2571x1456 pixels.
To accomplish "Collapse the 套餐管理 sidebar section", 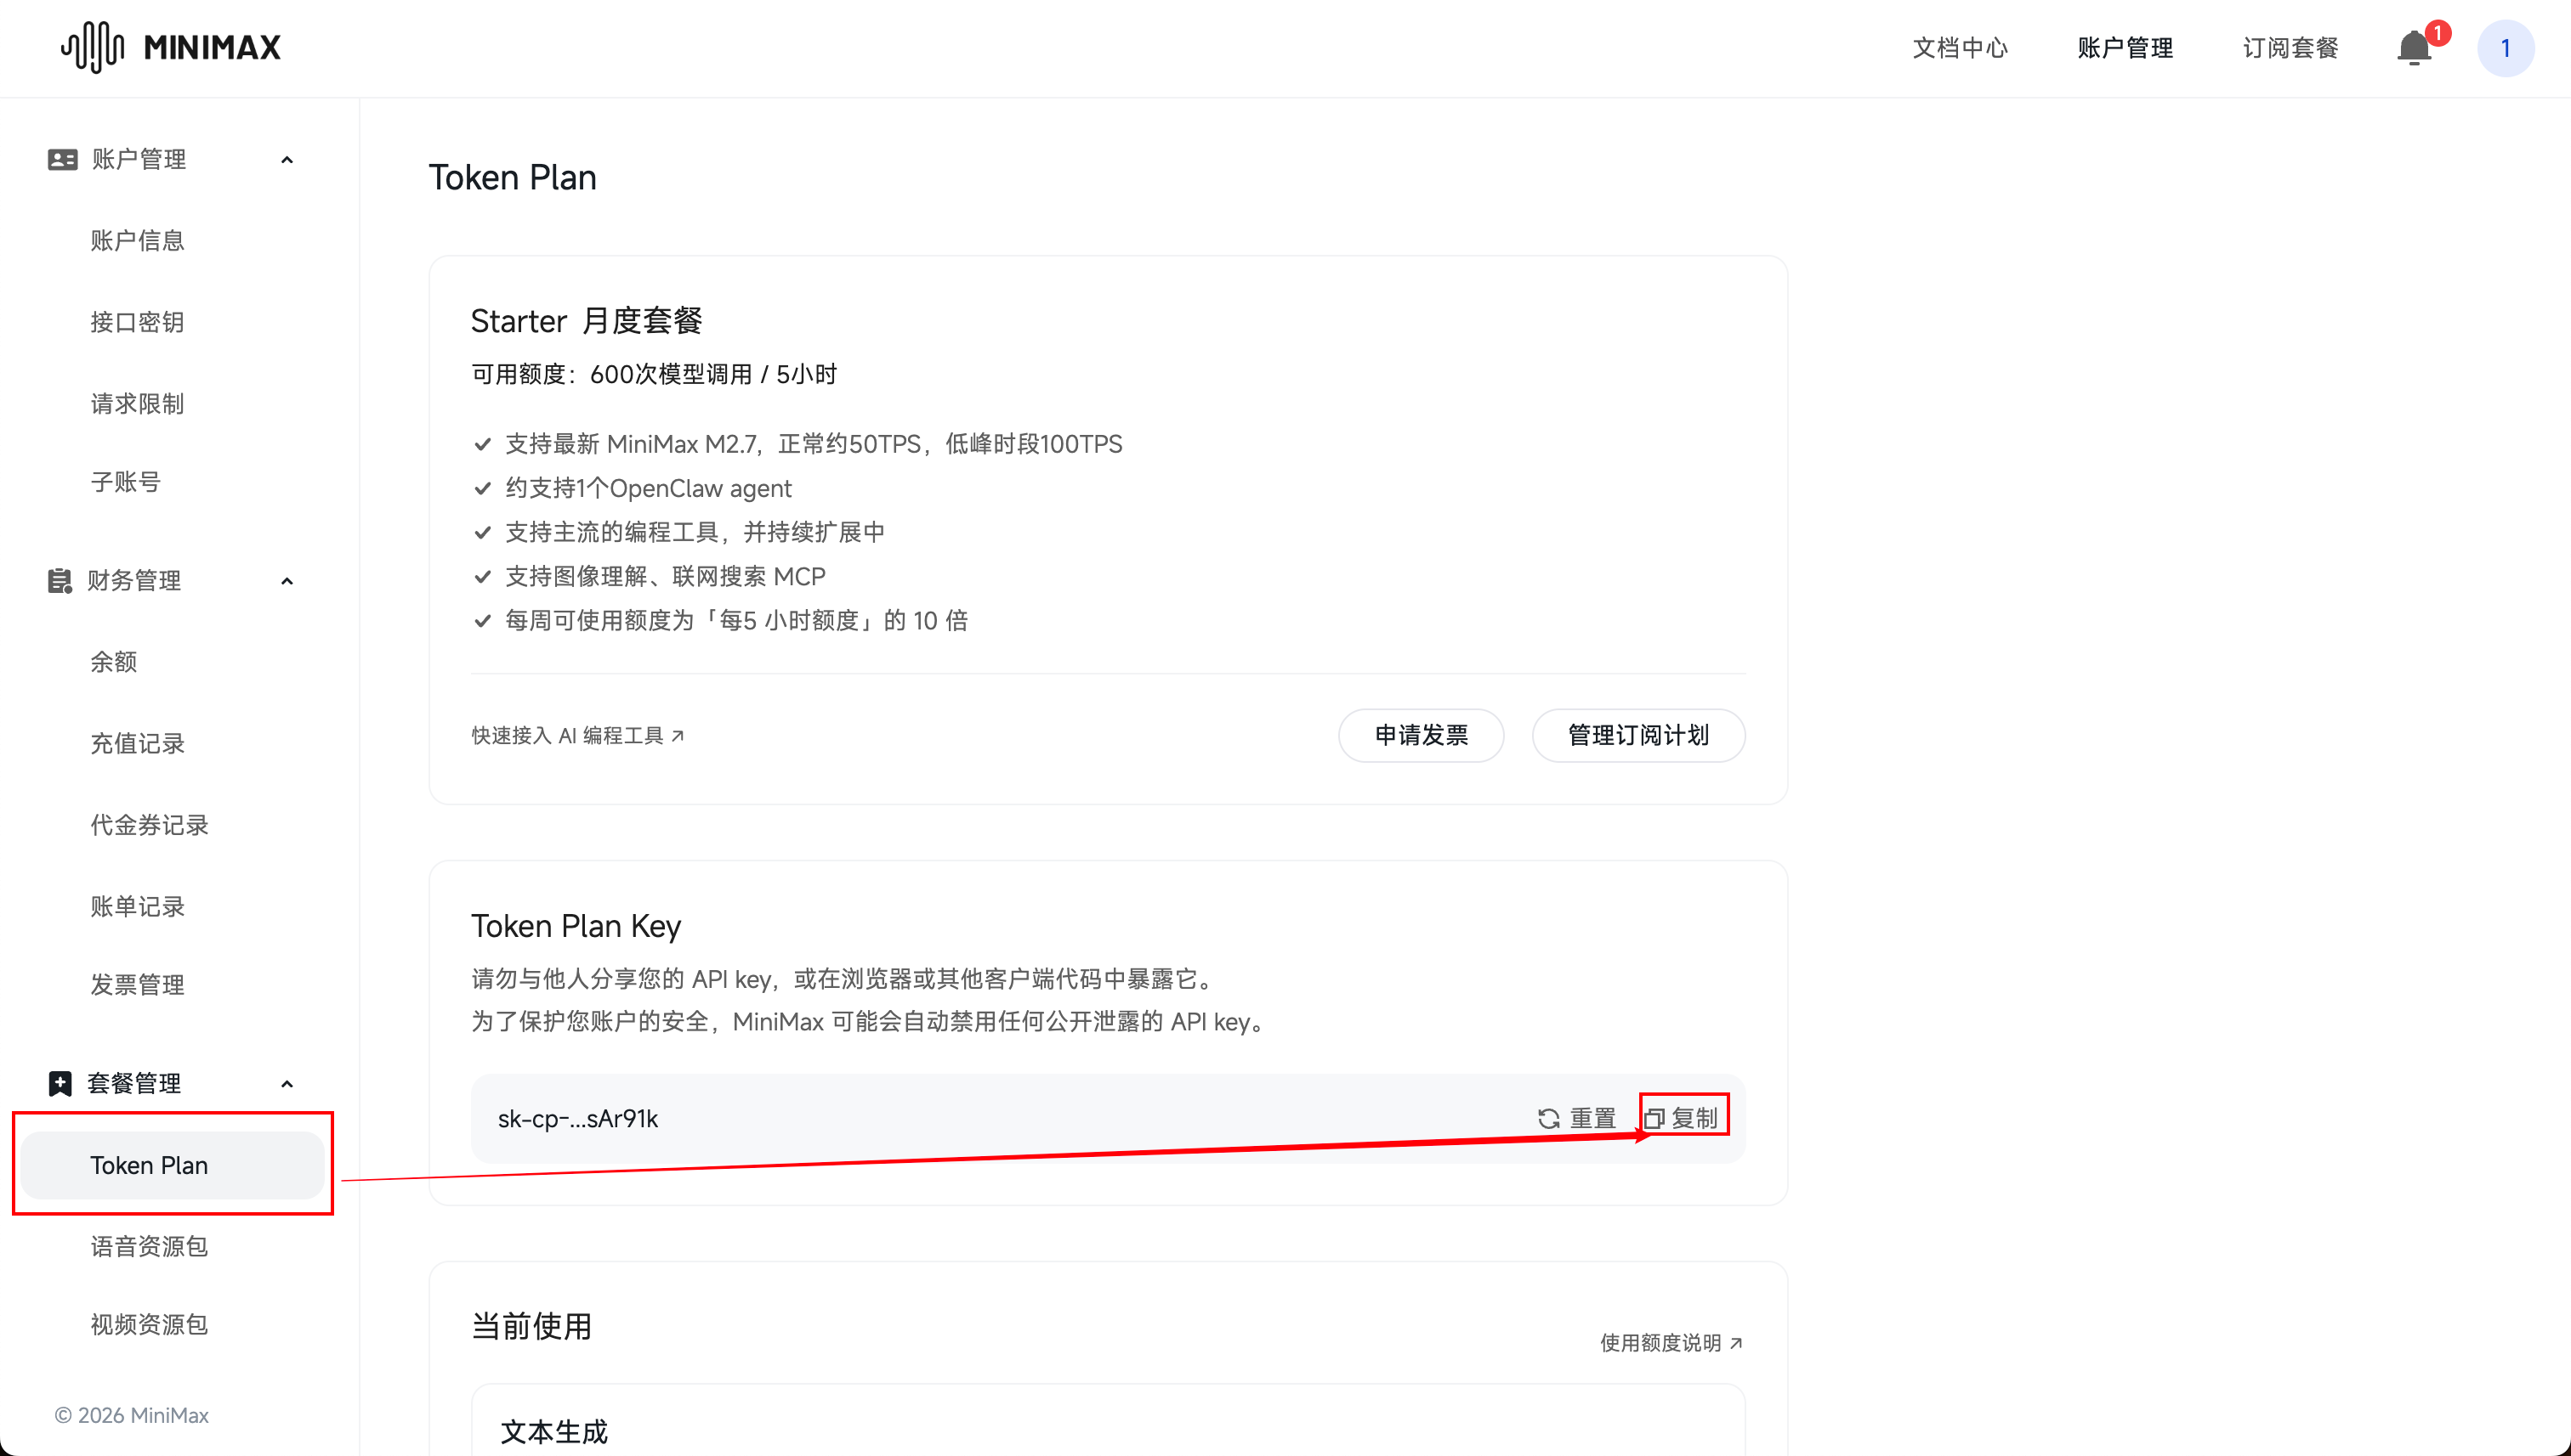I will click(287, 1084).
